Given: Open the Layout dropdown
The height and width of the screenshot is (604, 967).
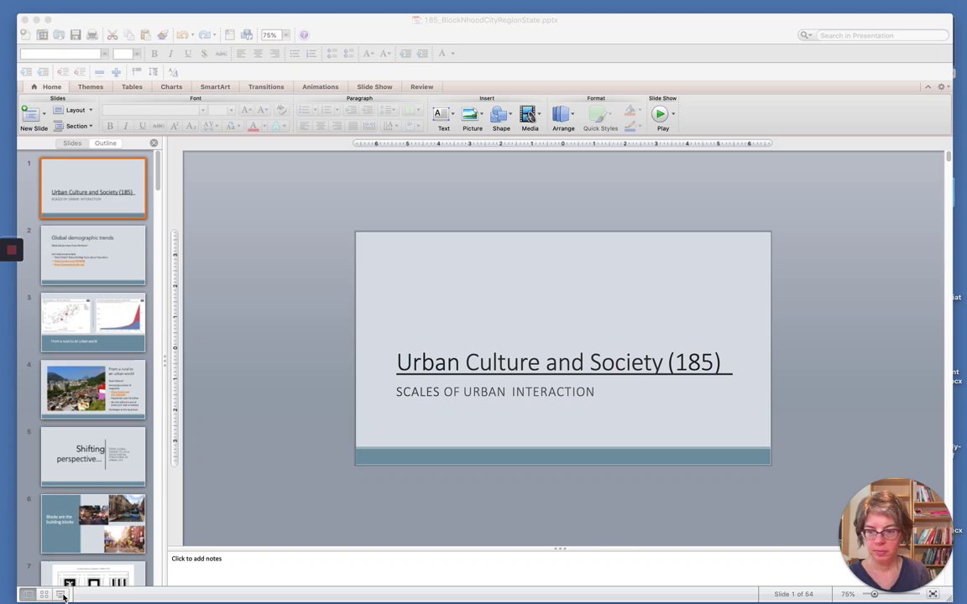Looking at the screenshot, I should click(73, 110).
